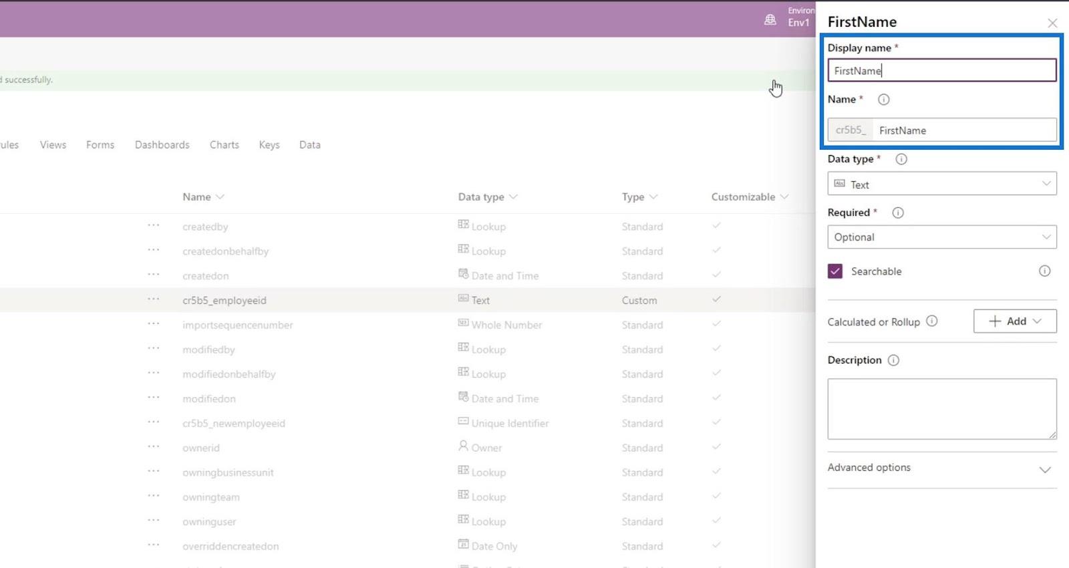Click the Owner person icon in ownerid row

tap(463, 446)
